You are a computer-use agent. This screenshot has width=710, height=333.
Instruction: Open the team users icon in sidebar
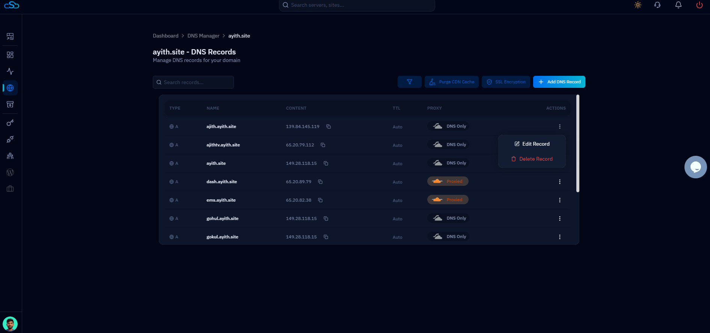point(10,156)
